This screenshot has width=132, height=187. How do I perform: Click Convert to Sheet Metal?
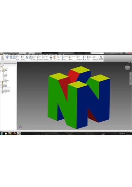tap(101, 58)
